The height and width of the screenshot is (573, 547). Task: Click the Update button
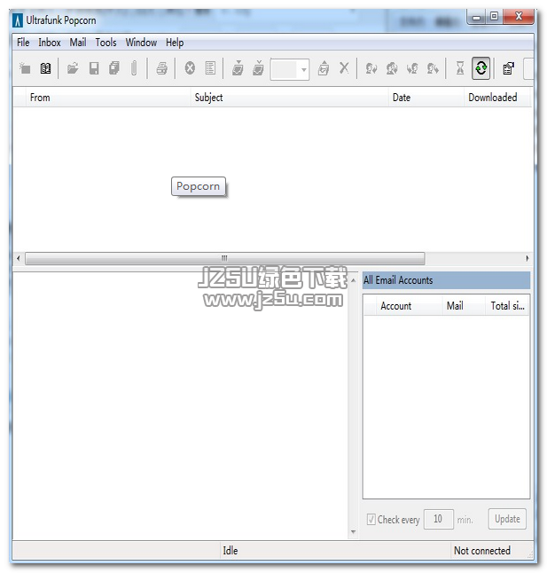tap(507, 519)
